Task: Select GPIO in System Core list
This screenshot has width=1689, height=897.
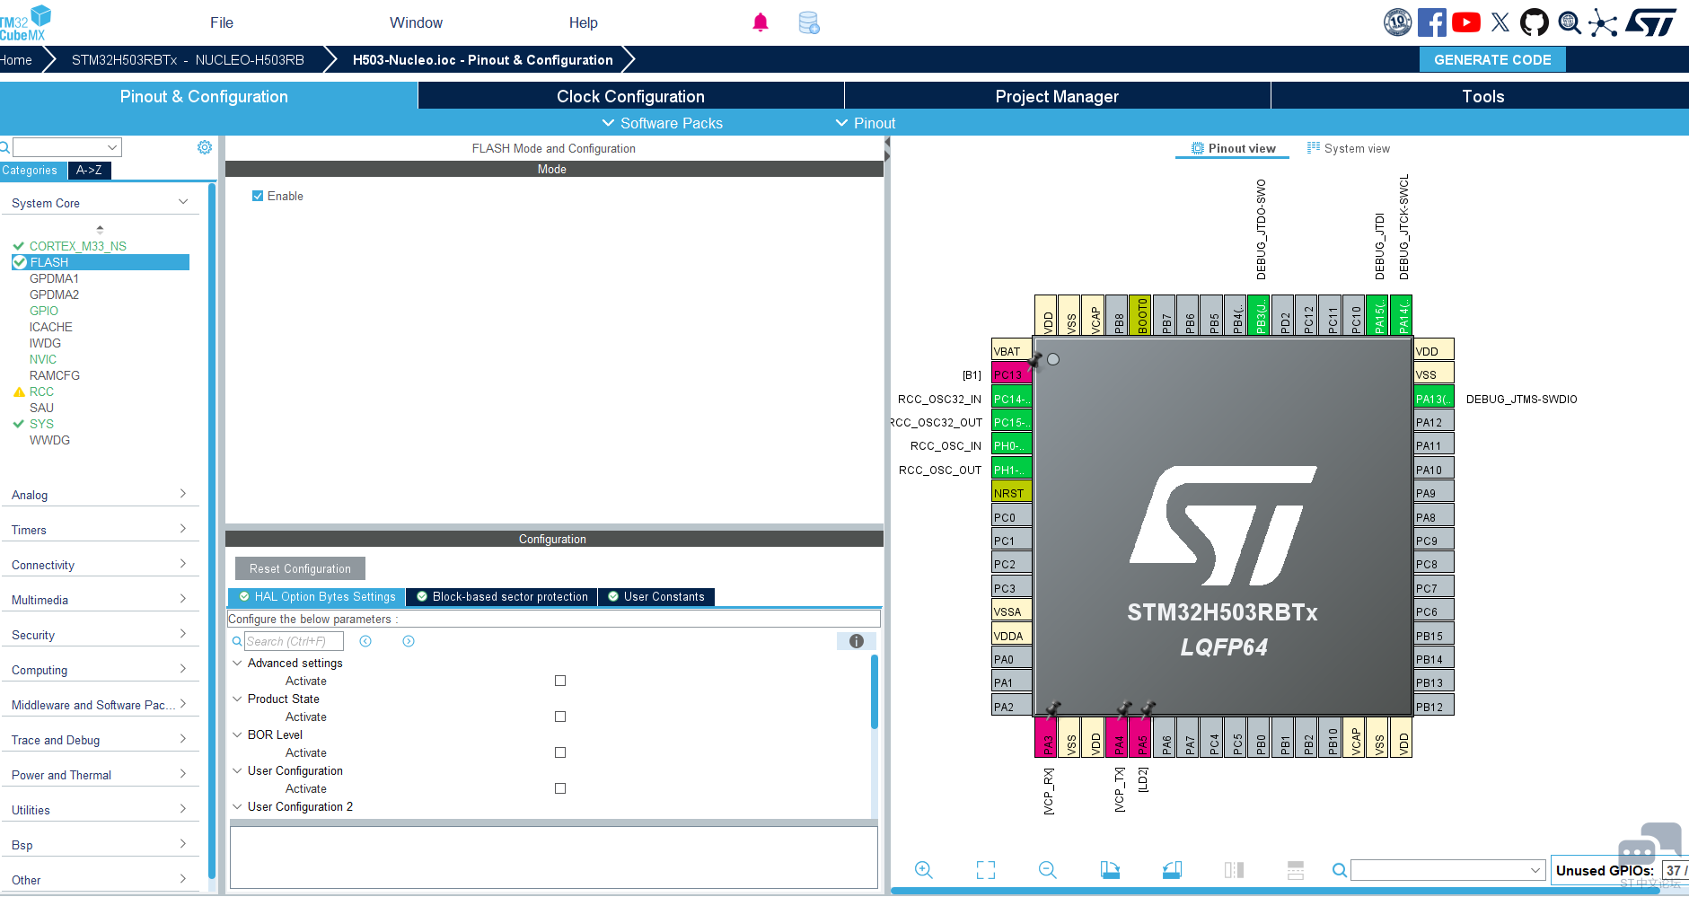Action: coord(44,311)
